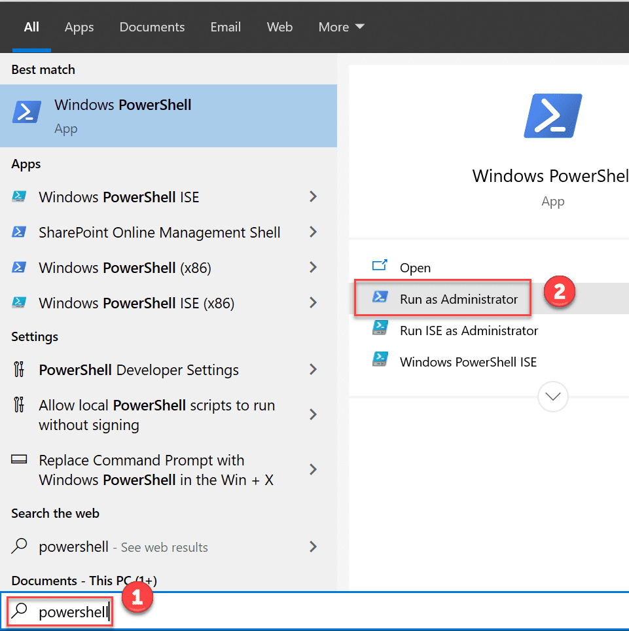This screenshot has width=629, height=631.
Task: Expand Windows PowerShell ISE result arrow
Action: tap(313, 197)
